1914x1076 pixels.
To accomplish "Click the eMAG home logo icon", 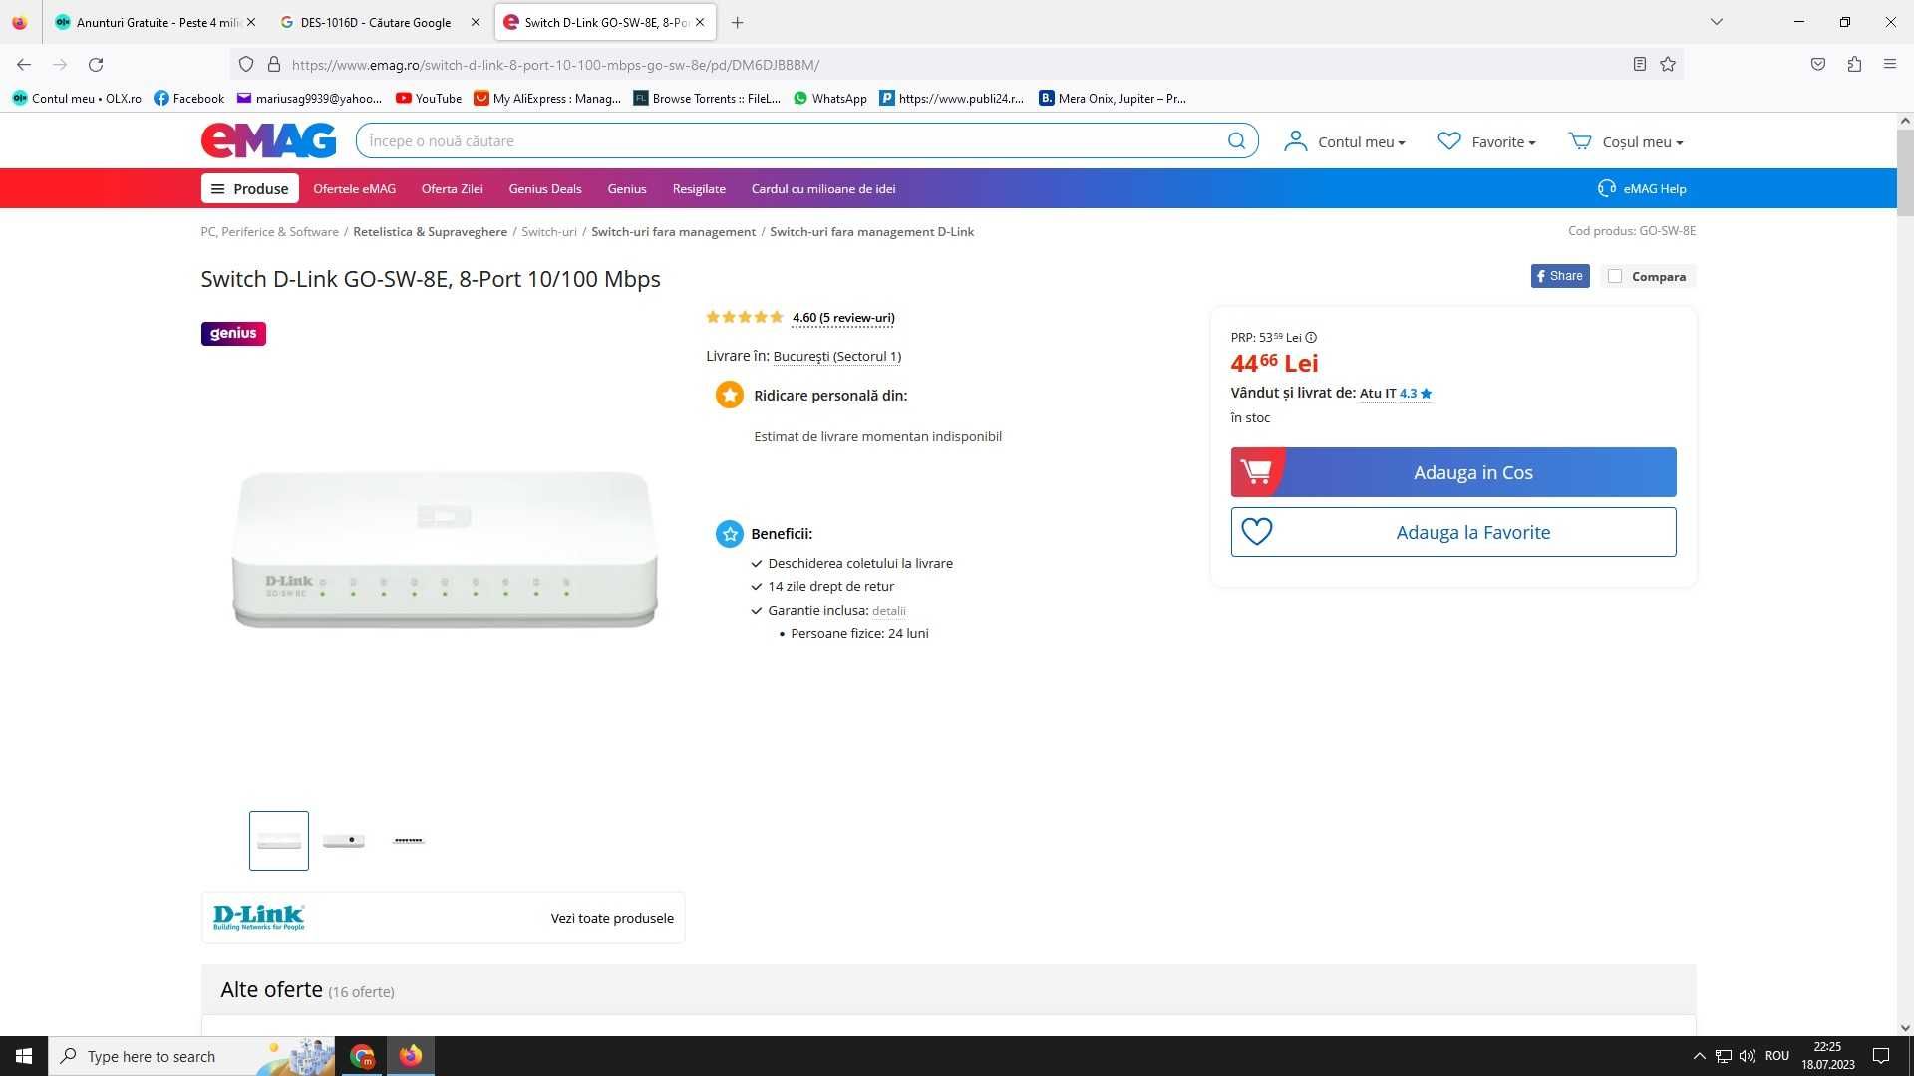I will click(268, 140).
